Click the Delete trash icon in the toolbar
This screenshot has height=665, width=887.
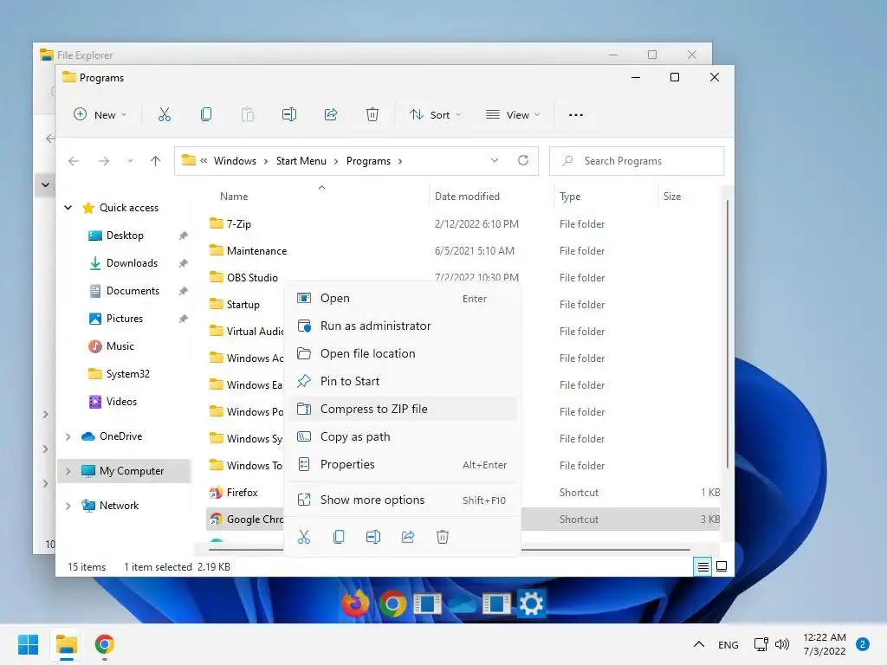coord(372,115)
